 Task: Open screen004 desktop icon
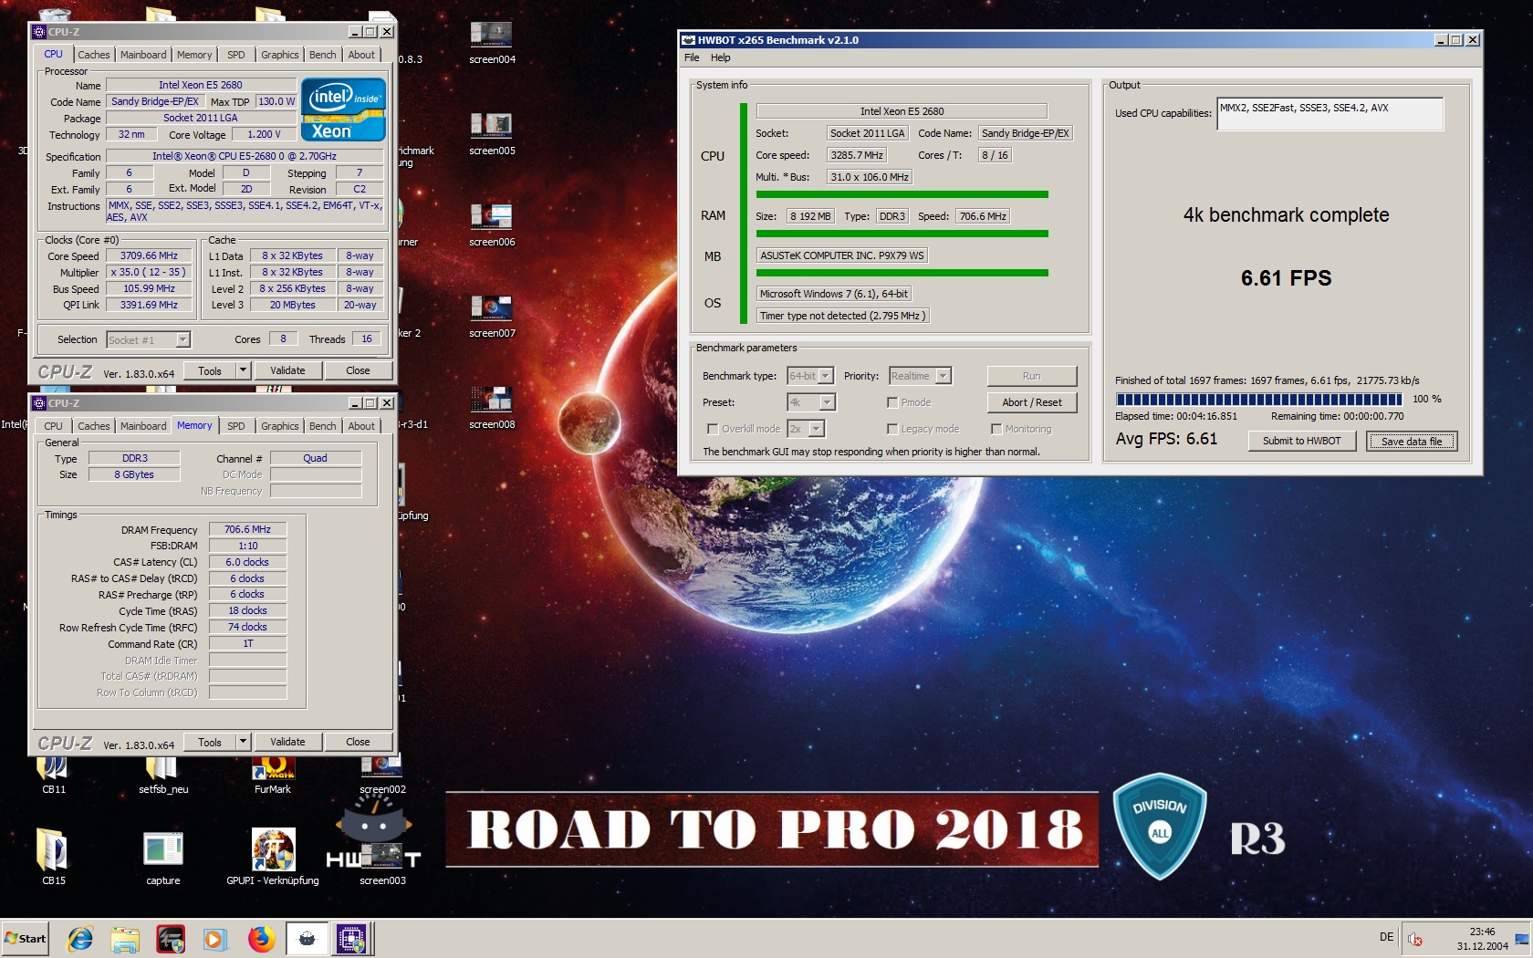[492, 42]
